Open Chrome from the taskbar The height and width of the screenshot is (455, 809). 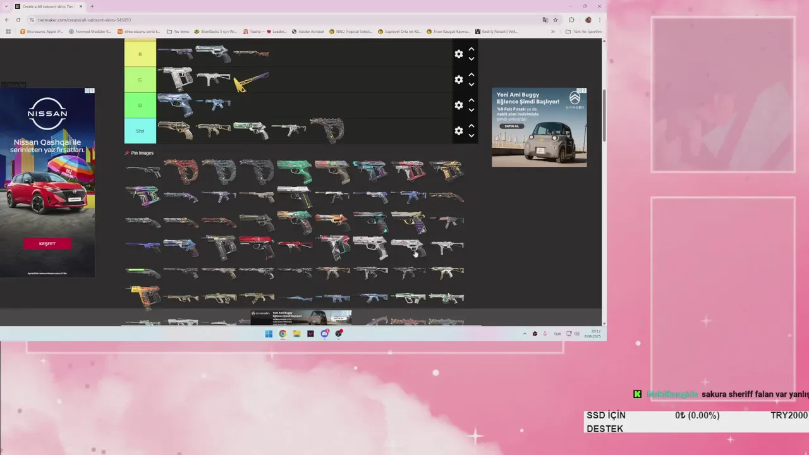(x=283, y=334)
